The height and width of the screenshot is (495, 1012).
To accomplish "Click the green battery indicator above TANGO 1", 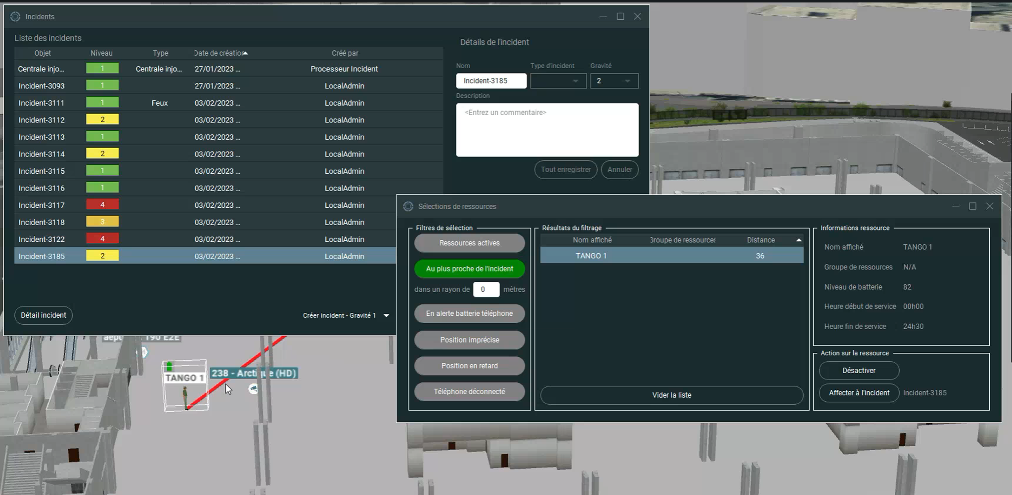I will tap(170, 366).
